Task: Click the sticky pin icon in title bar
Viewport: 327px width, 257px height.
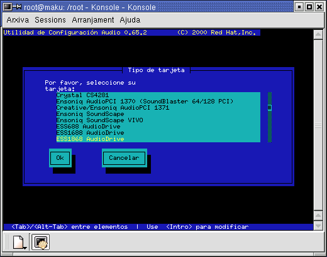Action: click(x=17, y=7)
